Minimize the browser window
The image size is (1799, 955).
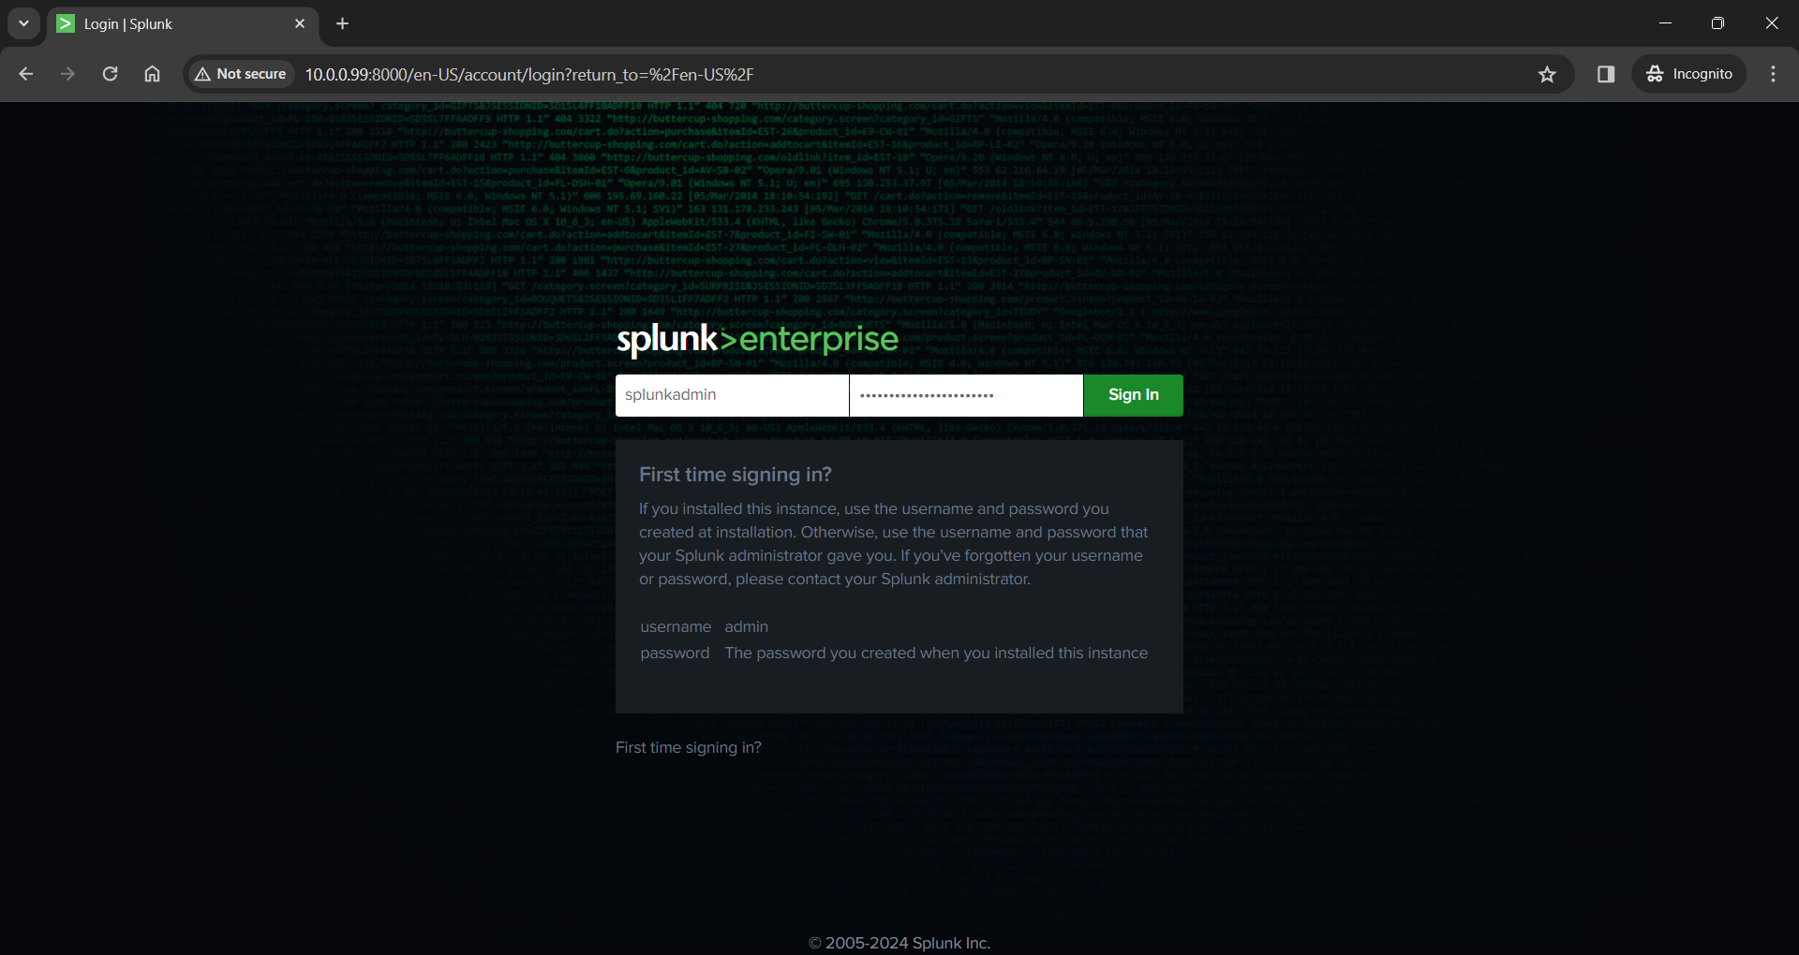click(x=1665, y=23)
